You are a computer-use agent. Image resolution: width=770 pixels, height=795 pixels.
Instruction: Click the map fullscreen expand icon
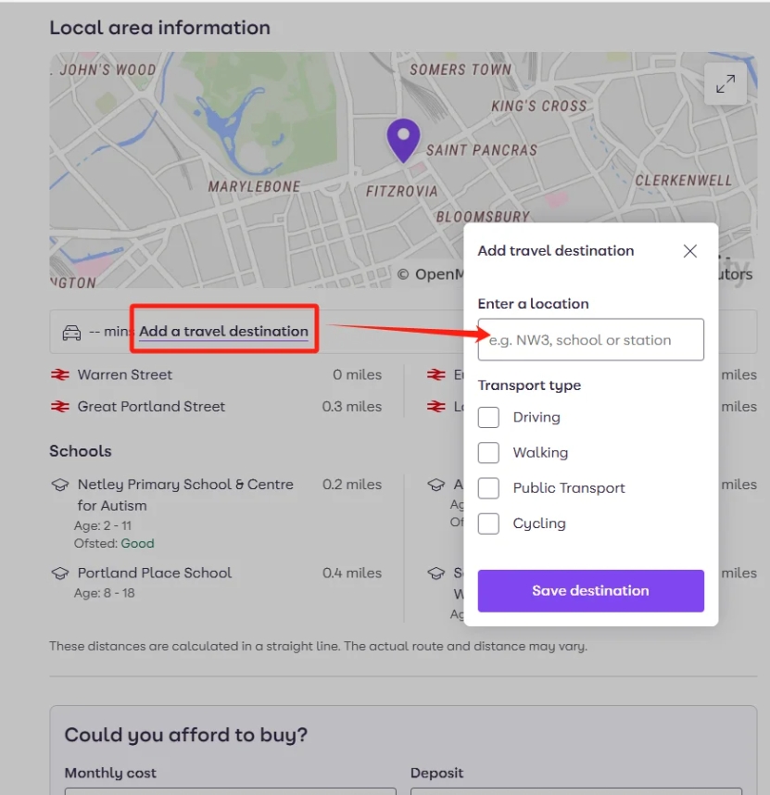(726, 83)
